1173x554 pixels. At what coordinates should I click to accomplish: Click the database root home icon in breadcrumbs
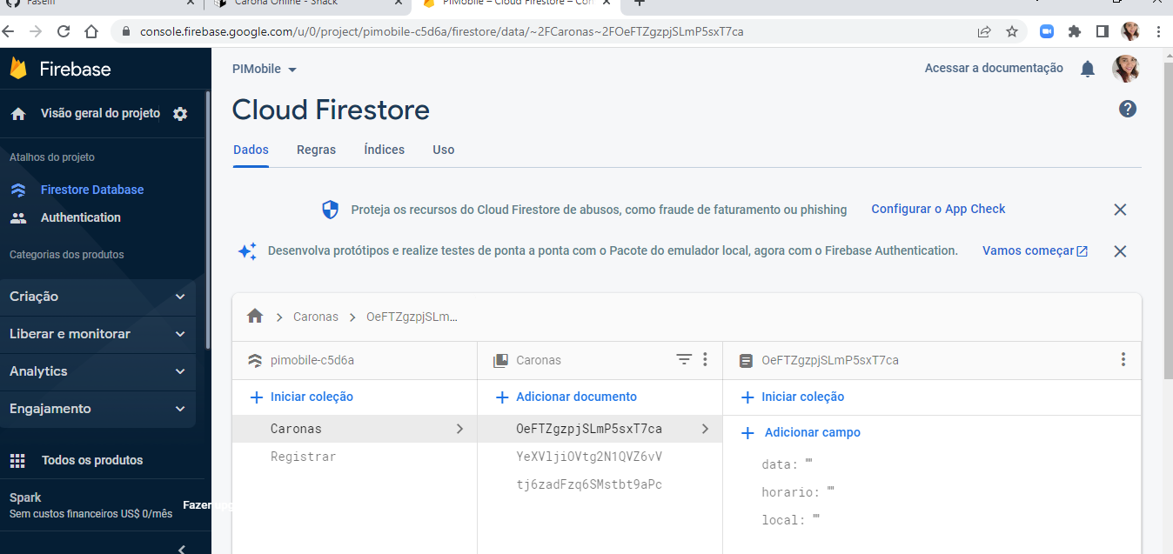(x=255, y=316)
